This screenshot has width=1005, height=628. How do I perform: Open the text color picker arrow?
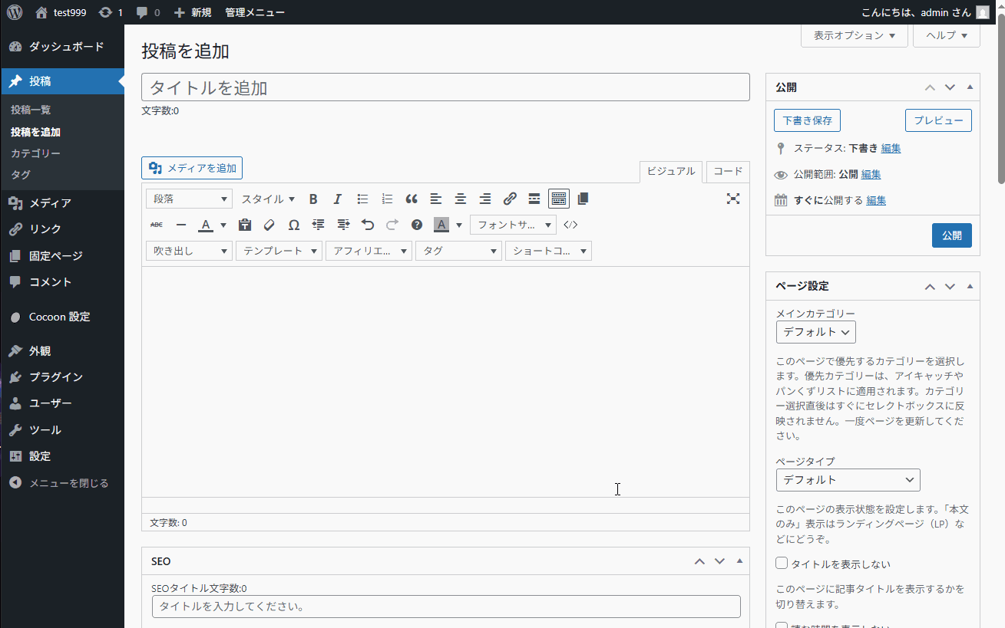pyautogui.click(x=223, y=225)
